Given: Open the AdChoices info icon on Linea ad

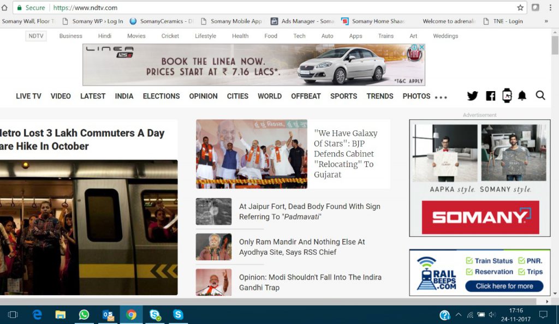Looking at the screenshot, I should point(415,47).
